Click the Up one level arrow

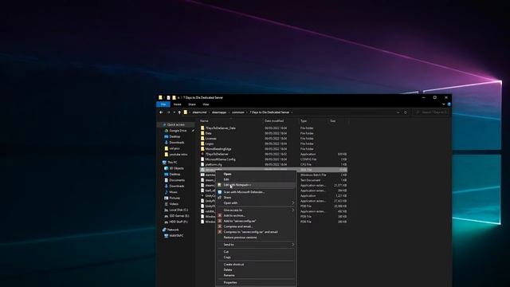point(179,112)
